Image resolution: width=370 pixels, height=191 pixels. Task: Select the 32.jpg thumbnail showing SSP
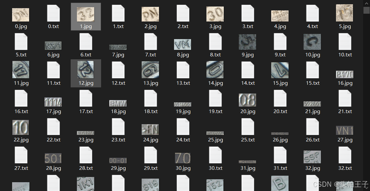pos(312,157)
